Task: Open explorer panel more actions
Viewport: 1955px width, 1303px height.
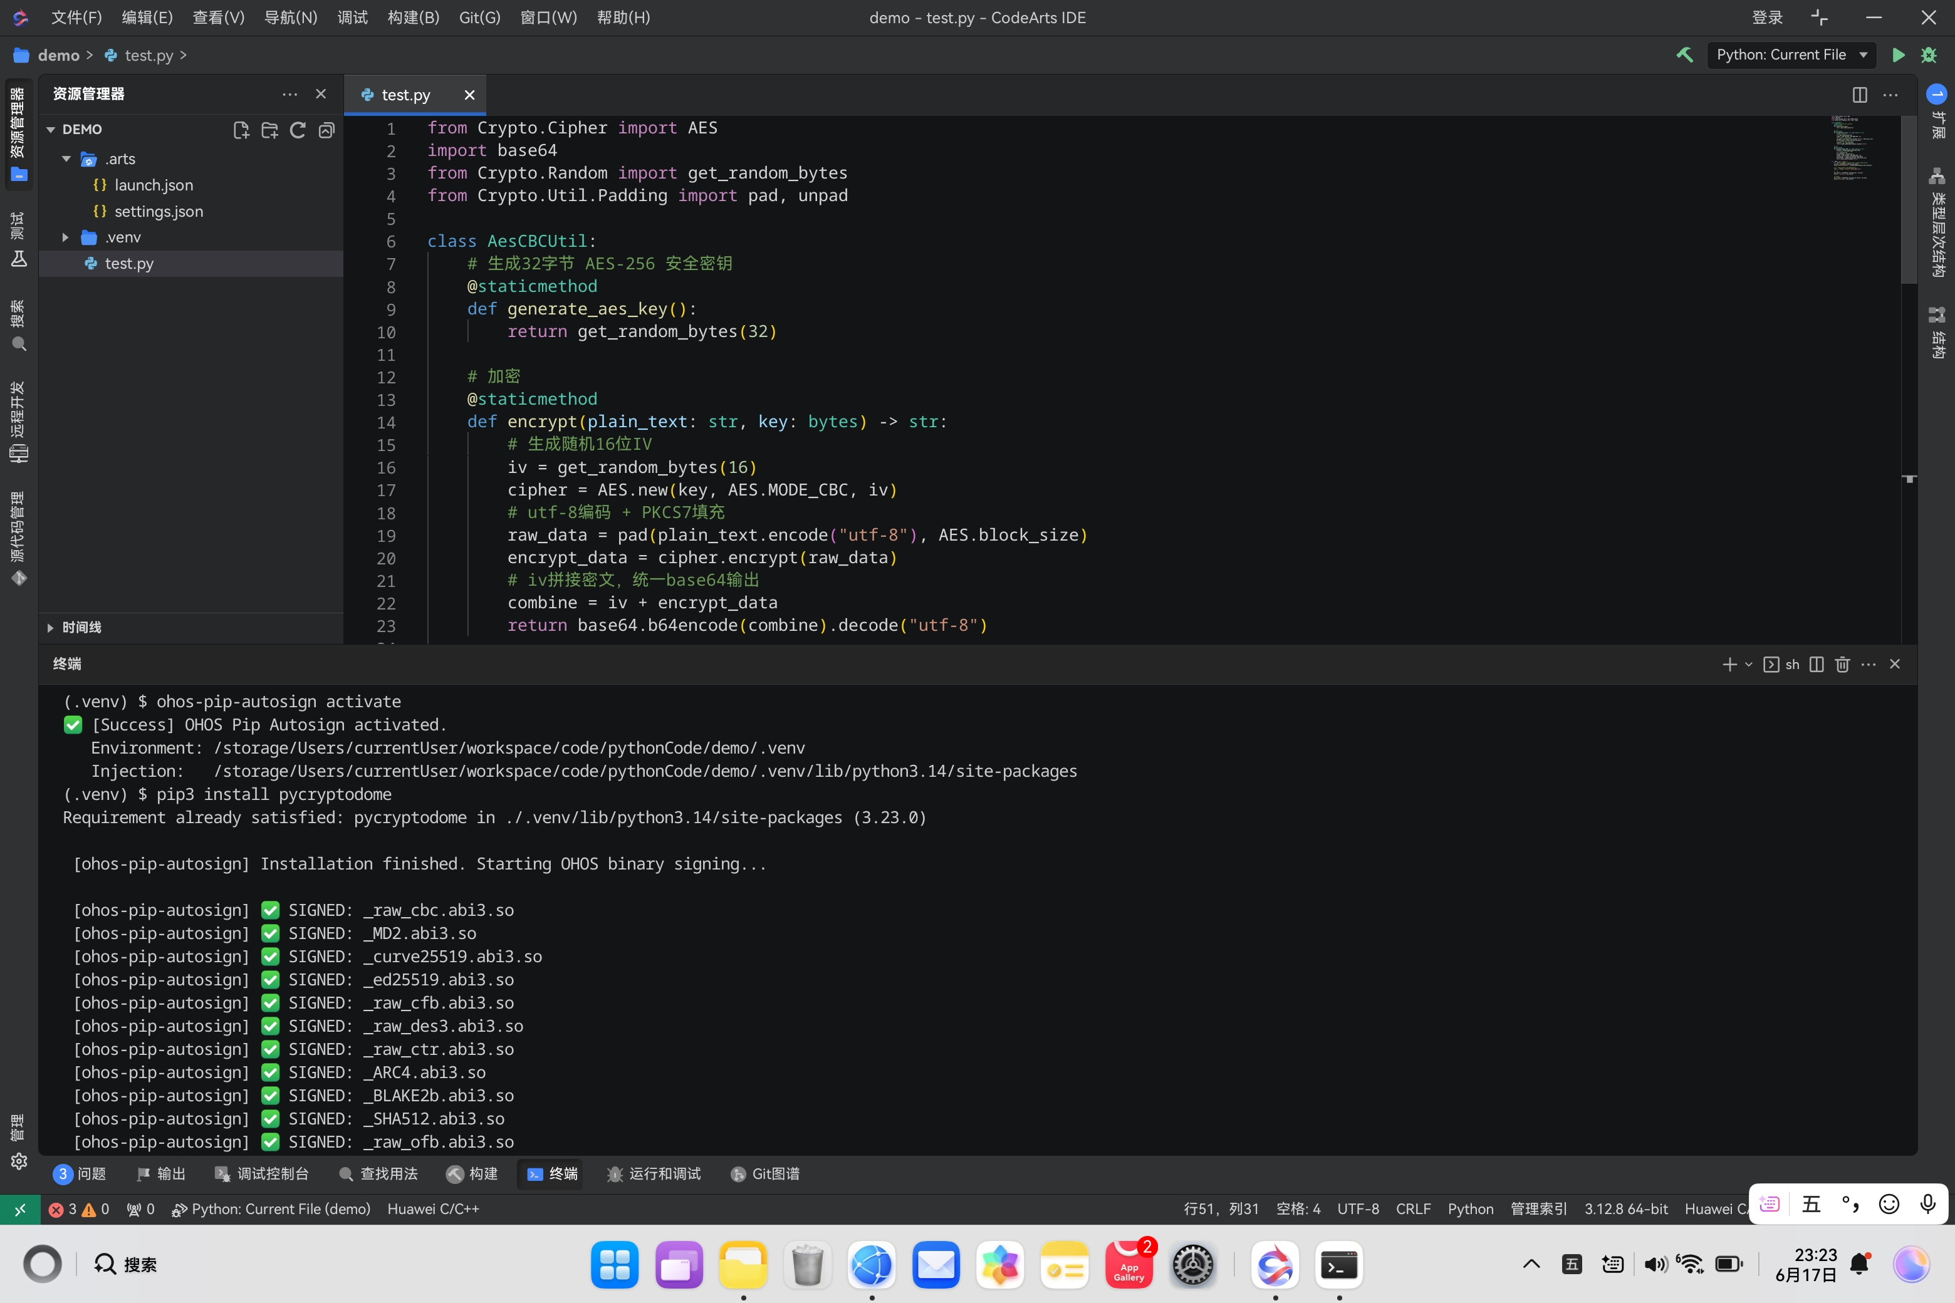Action: coord(289,94)
